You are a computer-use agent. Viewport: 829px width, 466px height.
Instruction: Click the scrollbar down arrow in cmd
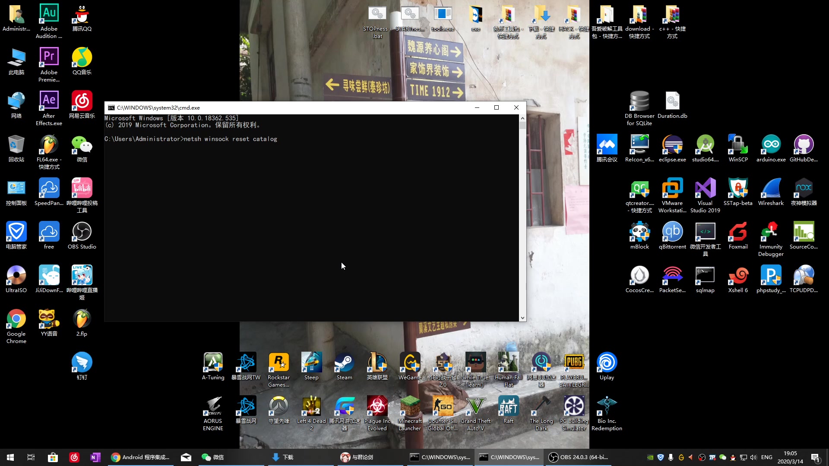[522, 318]
